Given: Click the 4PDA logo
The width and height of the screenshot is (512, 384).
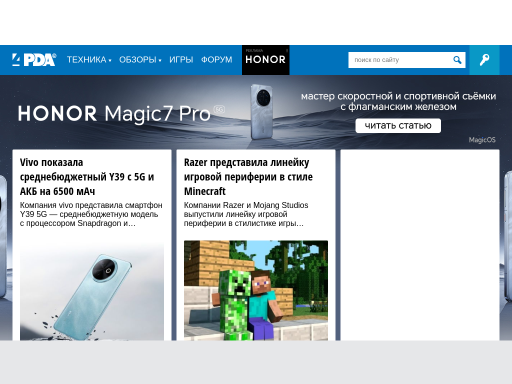Looking at the screenshot, I should coord(34,60).
